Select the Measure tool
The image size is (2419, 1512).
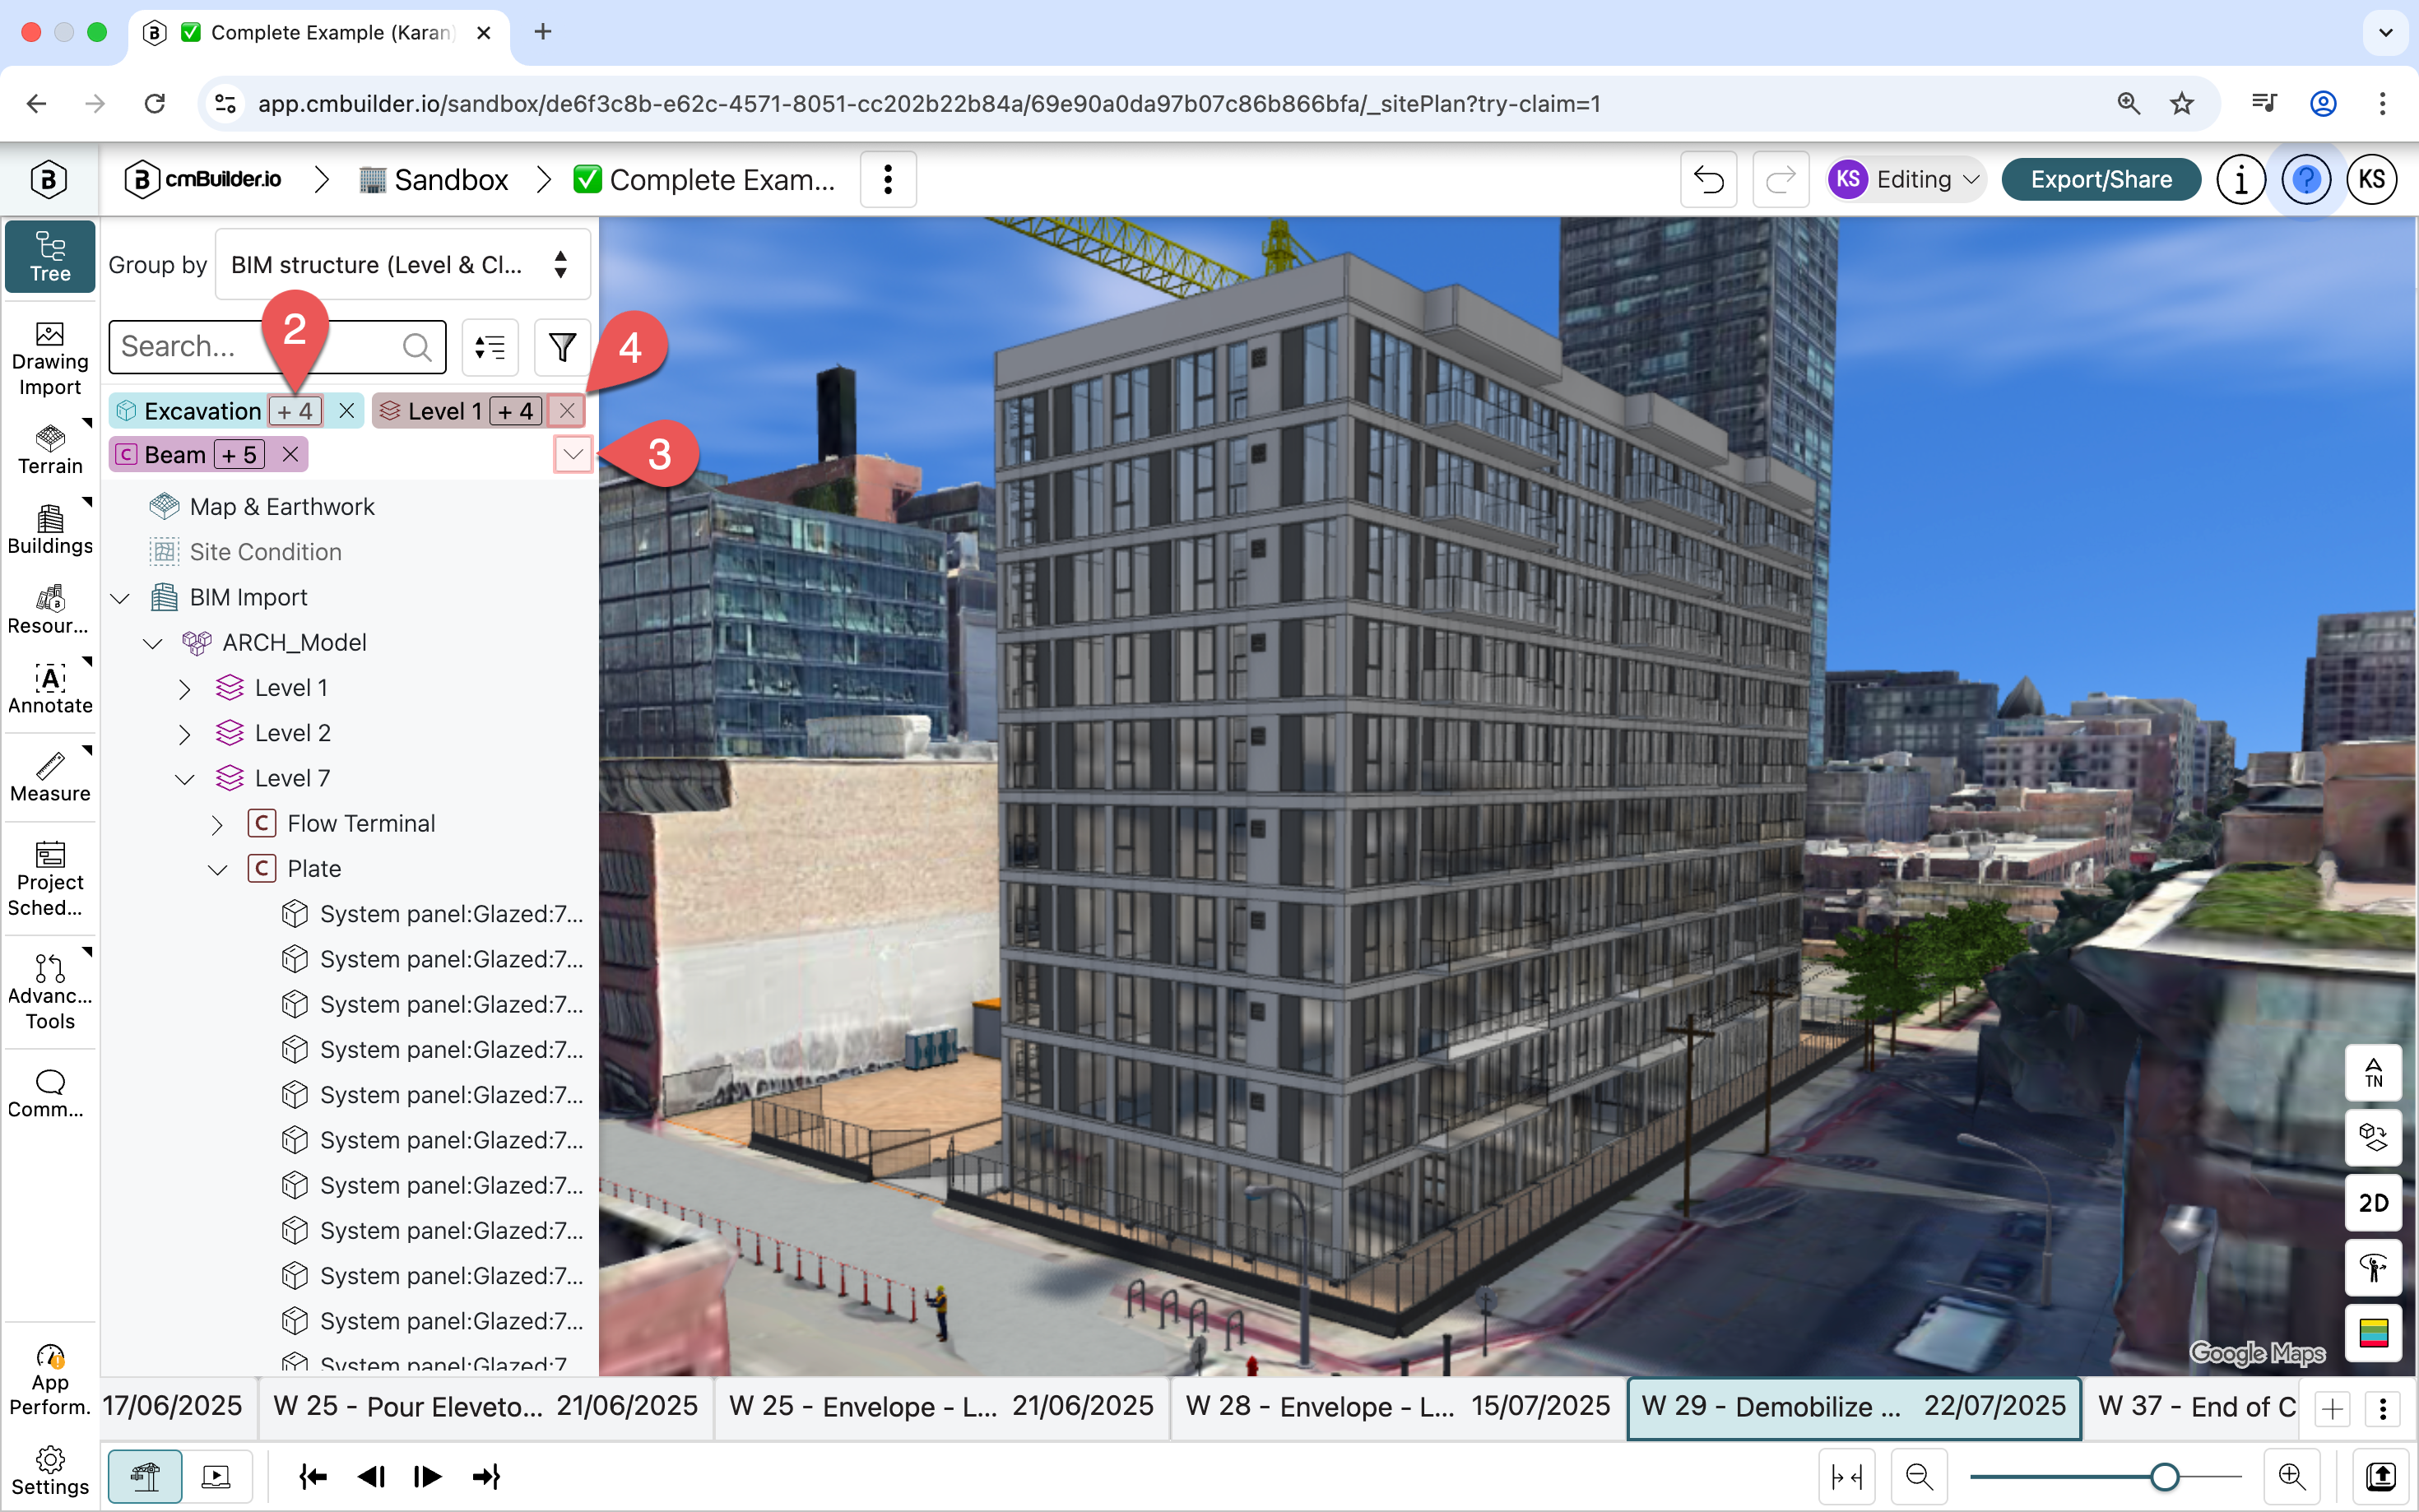50,777
